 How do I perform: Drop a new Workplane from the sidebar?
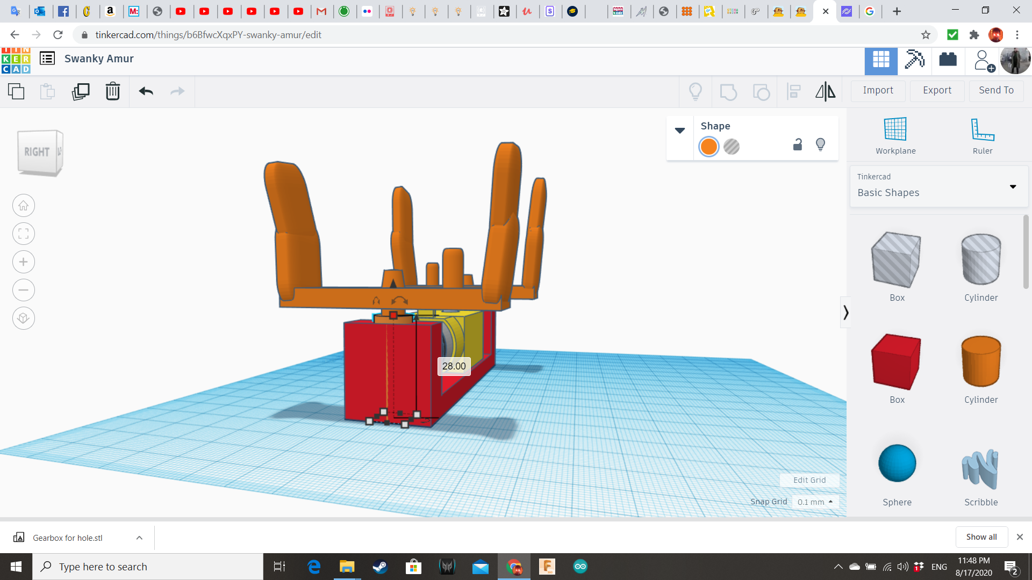(x=895, y=132)
